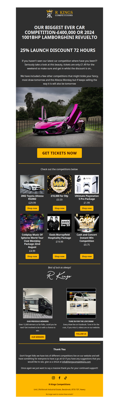Click Shop now under Oasis Murrayfield Package
The height and width of the screenshot is (403, 119).
tap(59, 256)
